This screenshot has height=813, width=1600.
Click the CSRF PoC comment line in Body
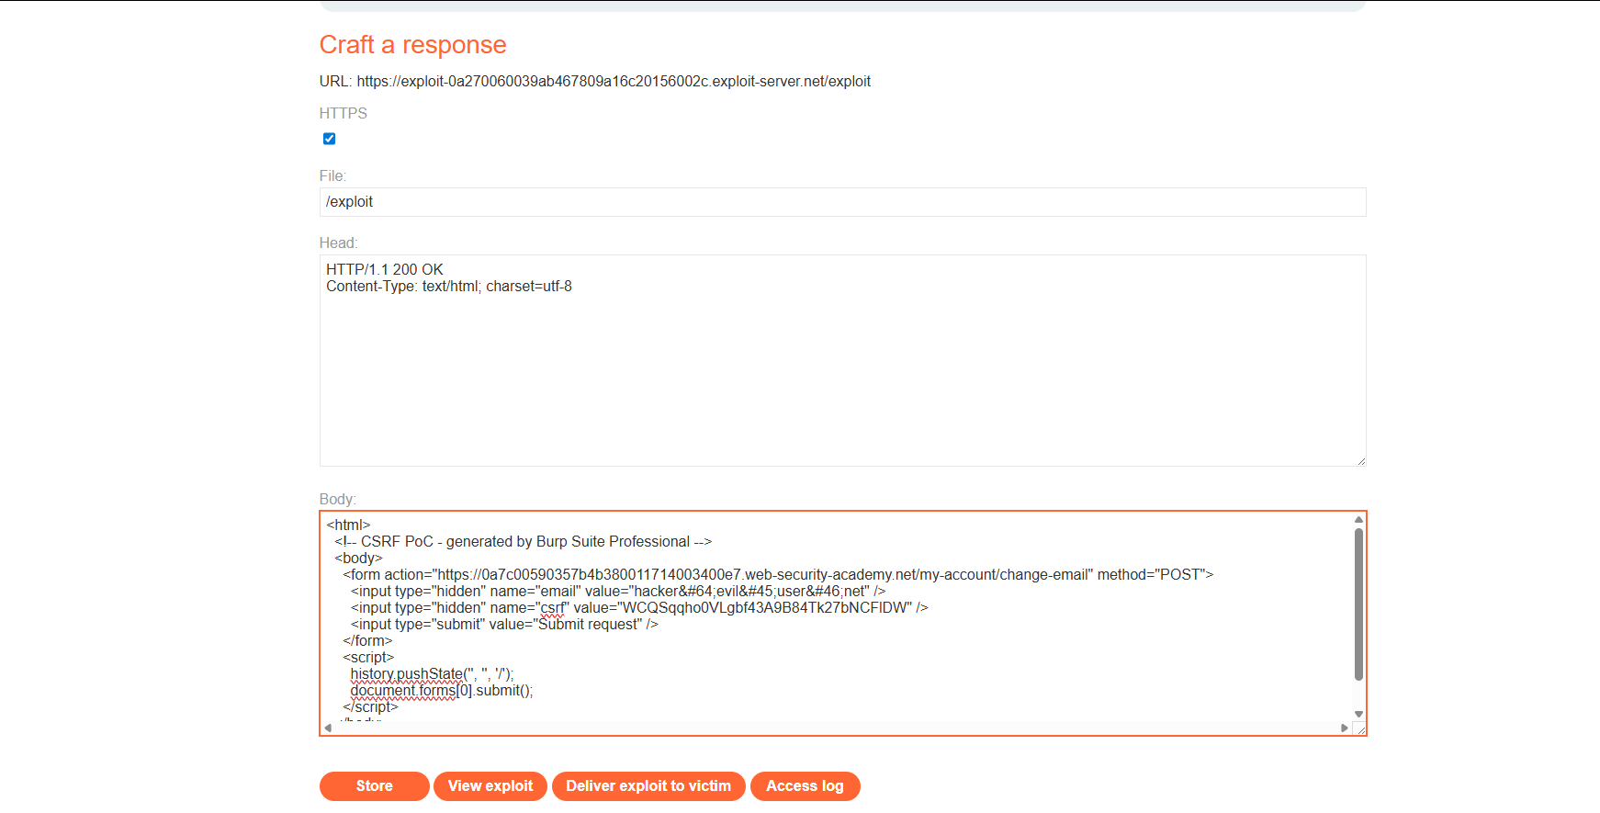tap(524, 542)
